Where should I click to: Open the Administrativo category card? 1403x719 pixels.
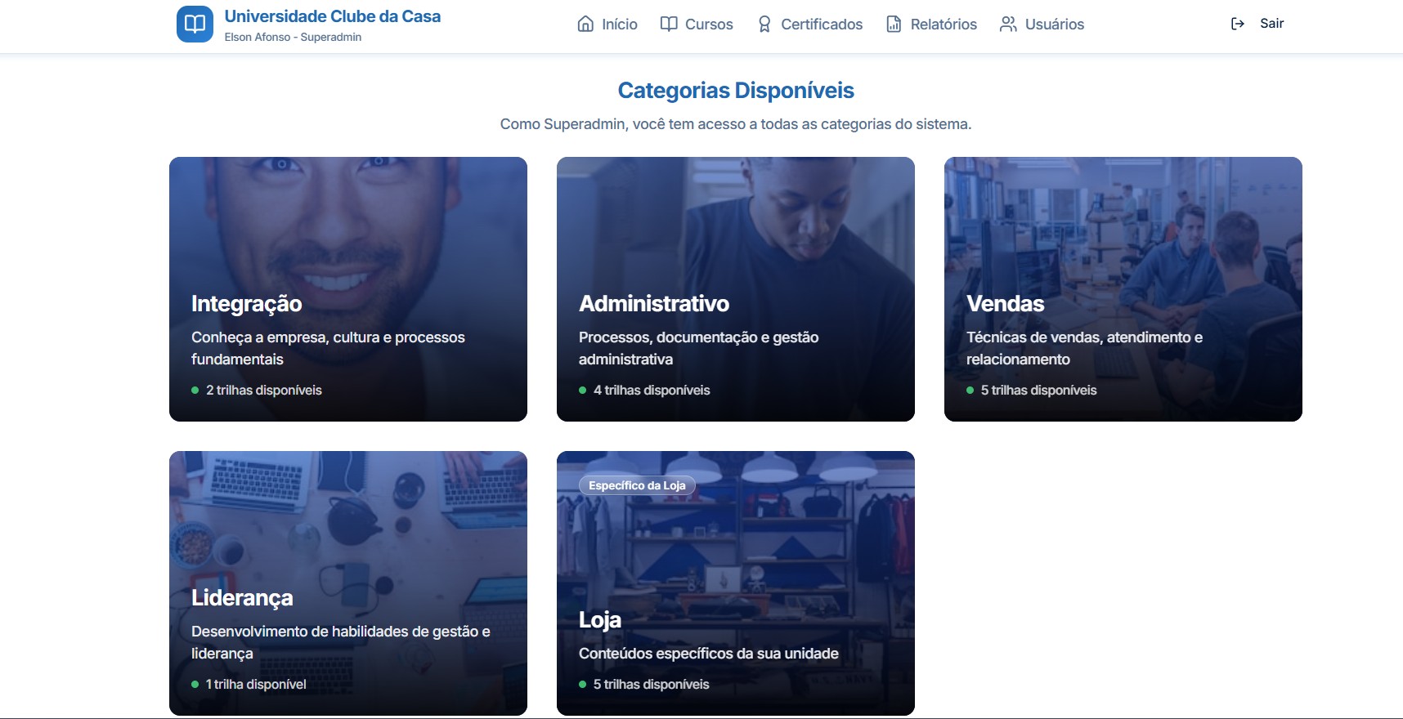coord(736,289)
